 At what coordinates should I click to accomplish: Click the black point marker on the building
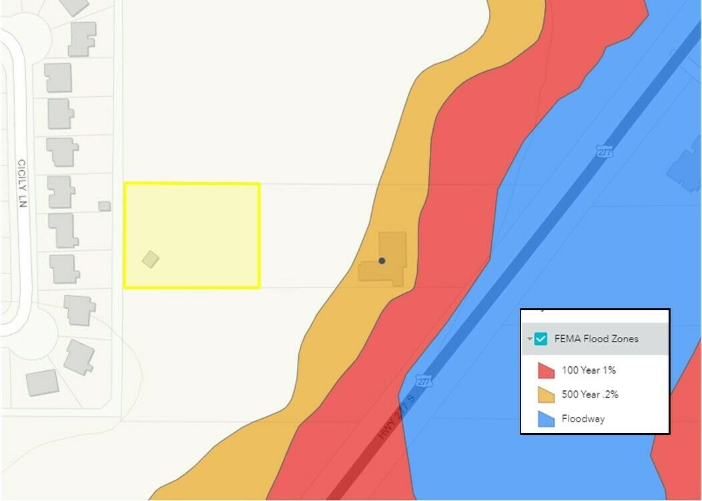[382, 261]
